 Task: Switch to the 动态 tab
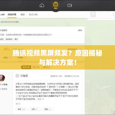(23, 14)
